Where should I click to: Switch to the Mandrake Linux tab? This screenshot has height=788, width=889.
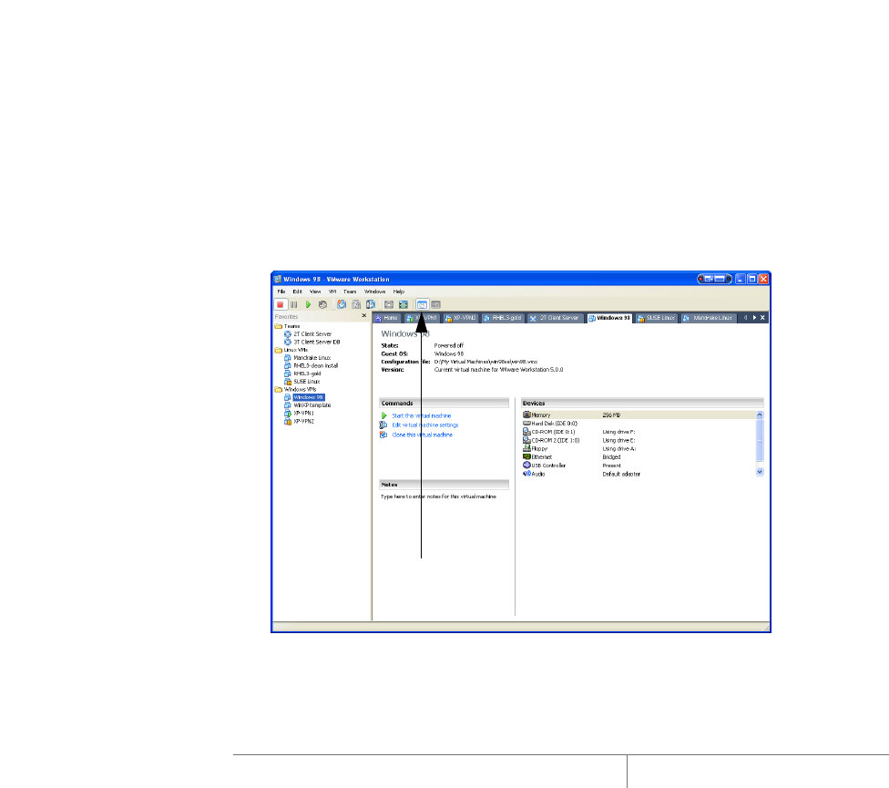point(708,318)
